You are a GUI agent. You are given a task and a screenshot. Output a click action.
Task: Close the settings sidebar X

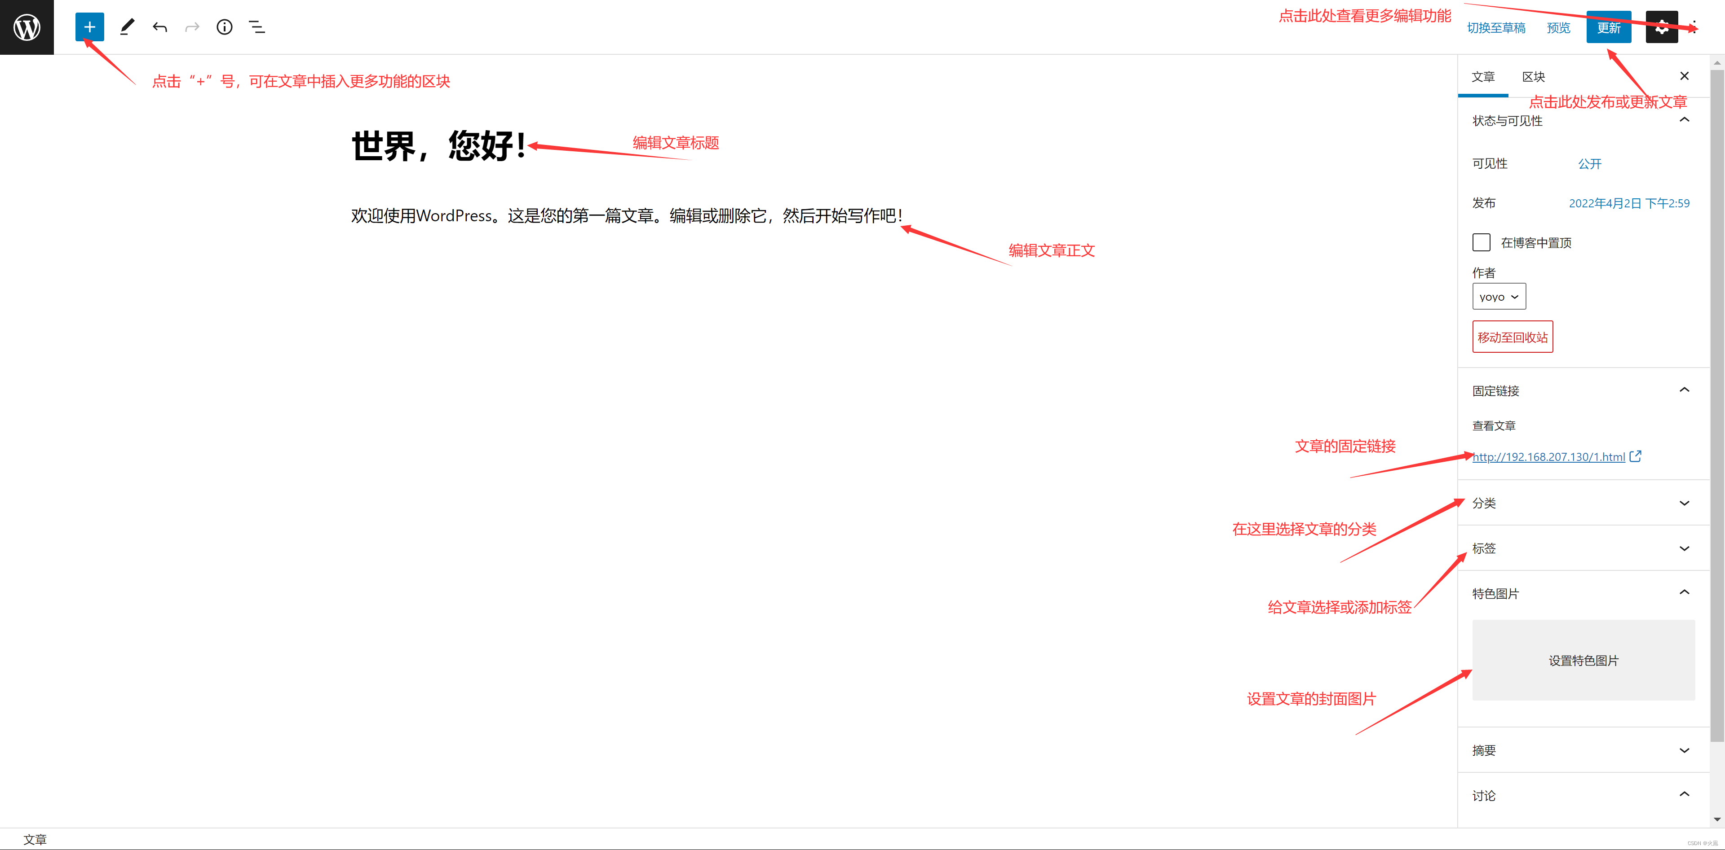click(1684, 75)
